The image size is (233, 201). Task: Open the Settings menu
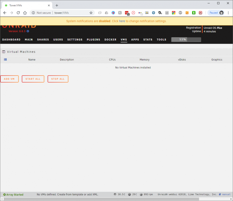pyautogui.click(x=75, y=39)
